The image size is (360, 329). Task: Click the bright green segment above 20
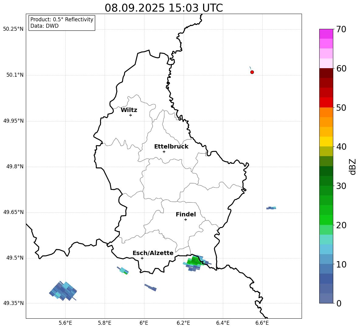point(326,220)
